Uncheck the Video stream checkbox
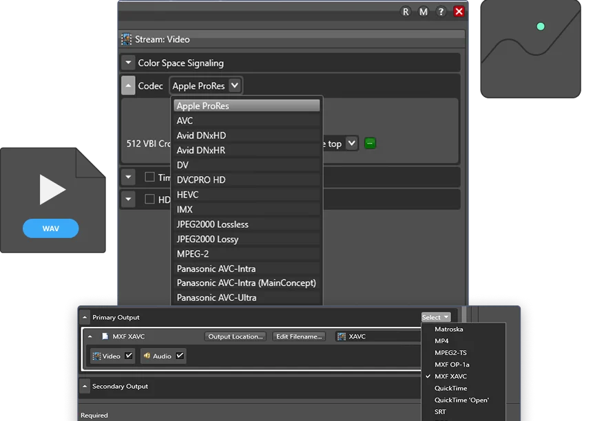 click(129, 356)
